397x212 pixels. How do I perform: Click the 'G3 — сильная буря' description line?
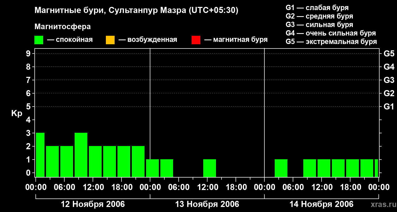point(319,25)
